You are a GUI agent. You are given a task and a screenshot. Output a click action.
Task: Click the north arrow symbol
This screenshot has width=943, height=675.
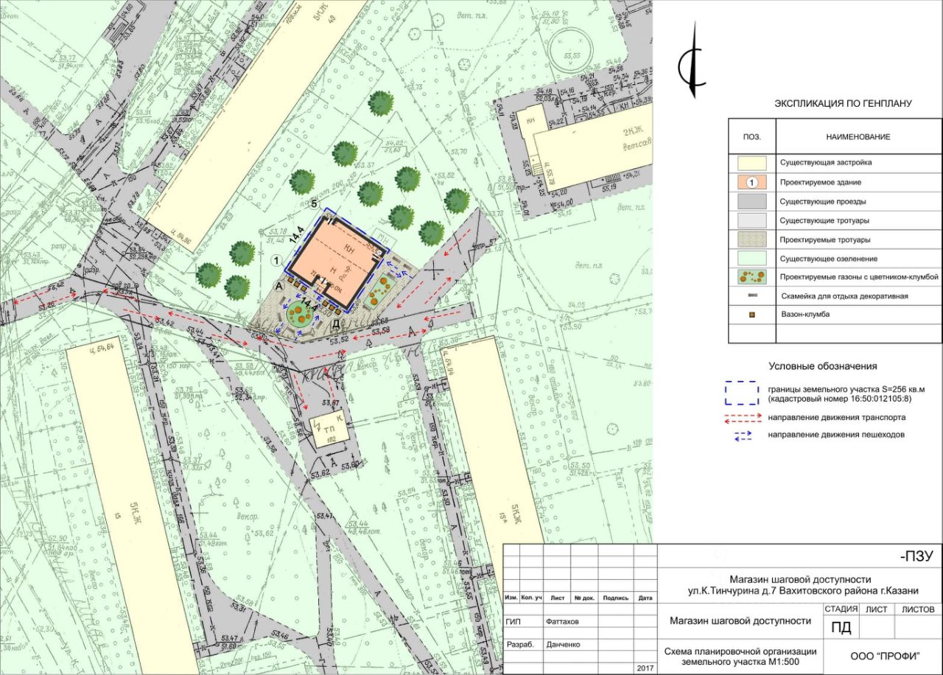[x=692, y=60]
